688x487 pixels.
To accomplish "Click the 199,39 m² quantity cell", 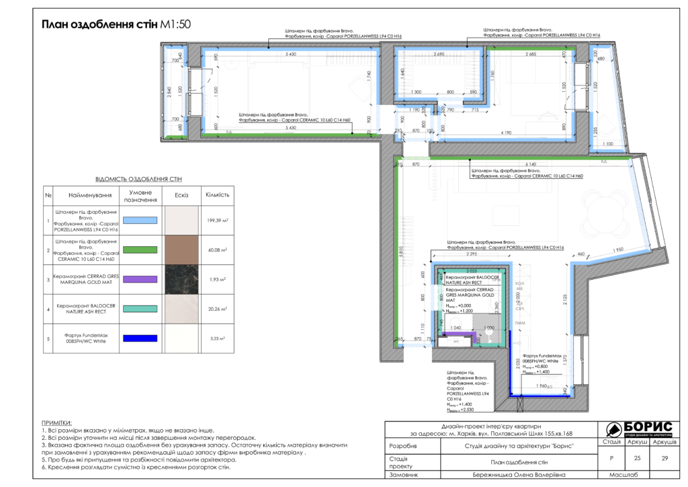I will [x=217, y=221].
